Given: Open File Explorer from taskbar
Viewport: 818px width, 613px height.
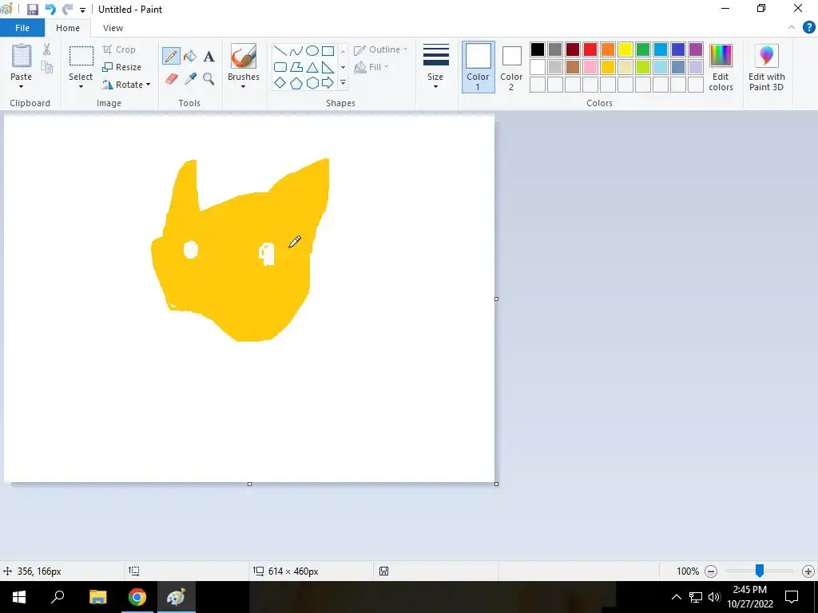Looking at the screenshot, I should (x=97, y=597).
